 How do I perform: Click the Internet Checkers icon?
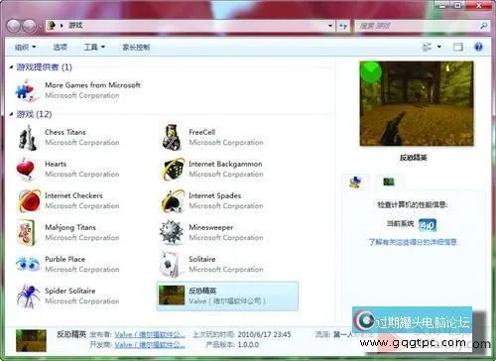[29, 200]
